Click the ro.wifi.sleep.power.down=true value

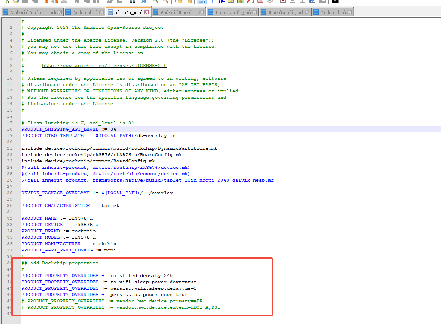point(153,282)
